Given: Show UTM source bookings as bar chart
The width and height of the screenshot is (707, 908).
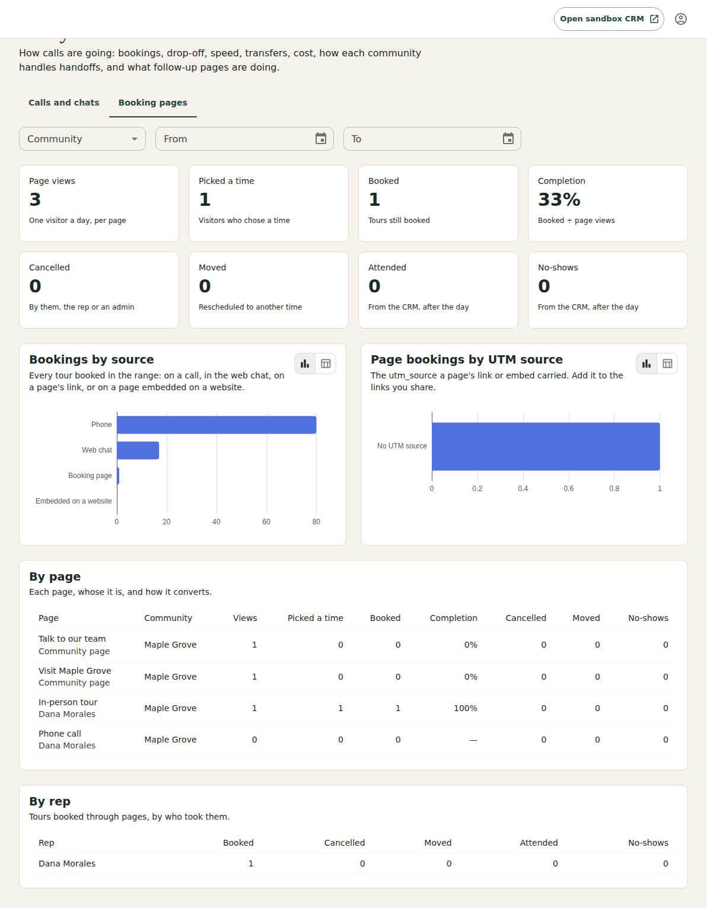Looking at the screenshot, I should (647, 364).
